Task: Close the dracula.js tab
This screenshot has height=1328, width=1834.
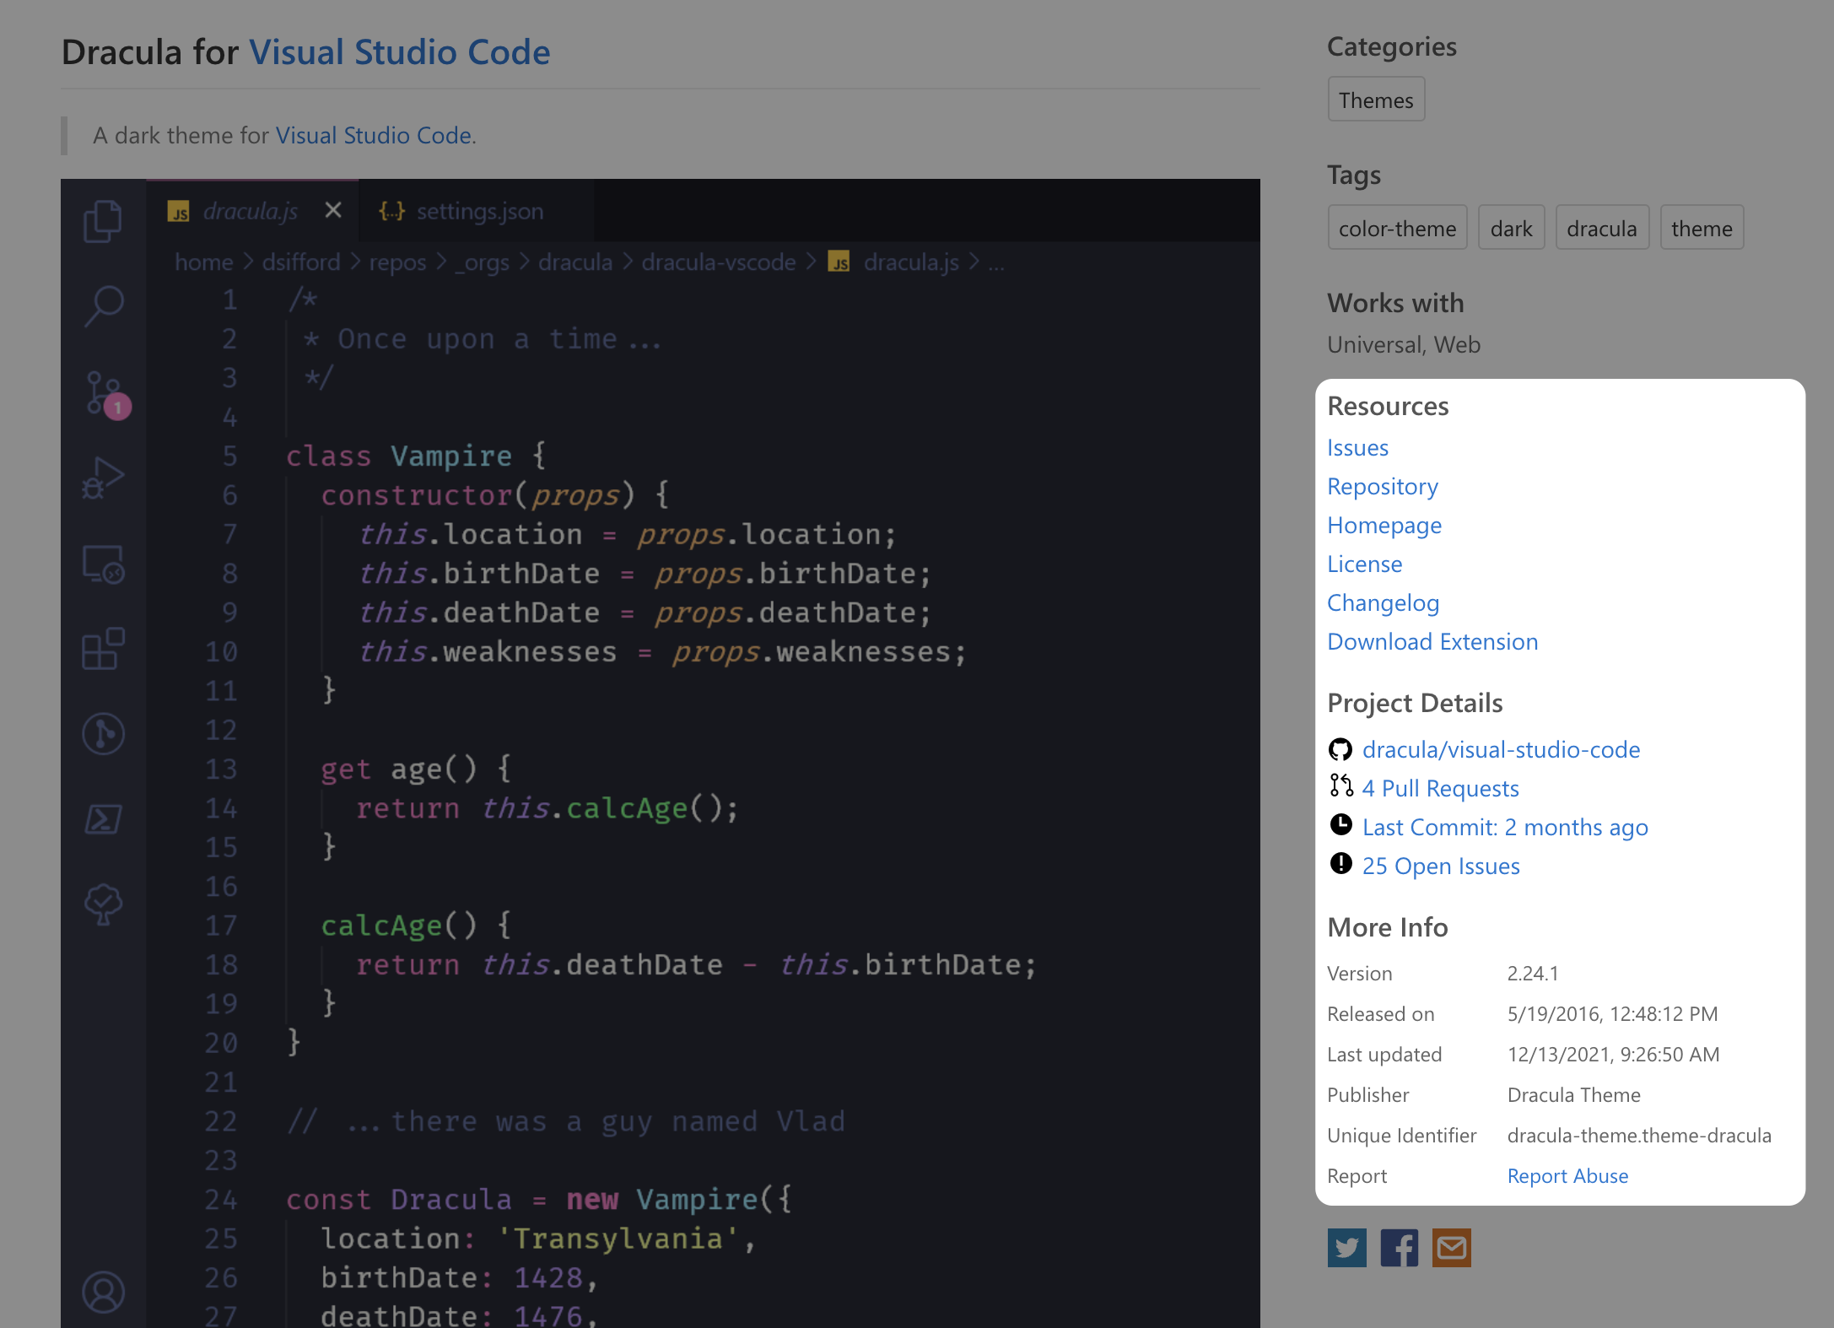Action: [x=332, y=211]
